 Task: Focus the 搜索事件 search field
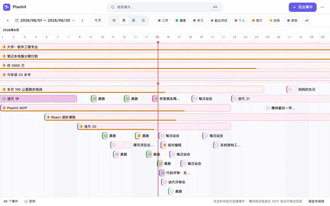point(165,7)
